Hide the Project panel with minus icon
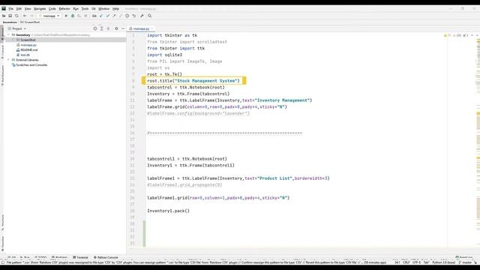Viewport: 480px width, 270px height. [x=123, y=28]
